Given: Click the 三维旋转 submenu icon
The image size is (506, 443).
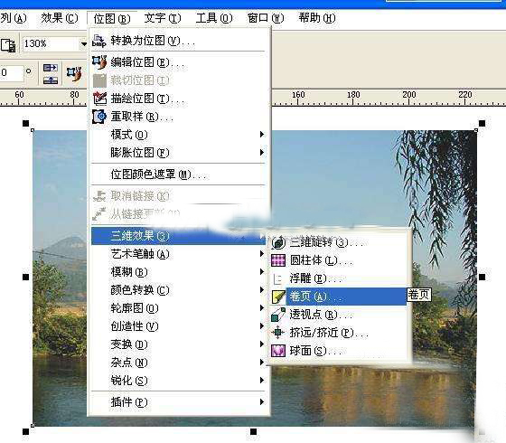Looking at the screenshot, I should (x=278, y=242).
